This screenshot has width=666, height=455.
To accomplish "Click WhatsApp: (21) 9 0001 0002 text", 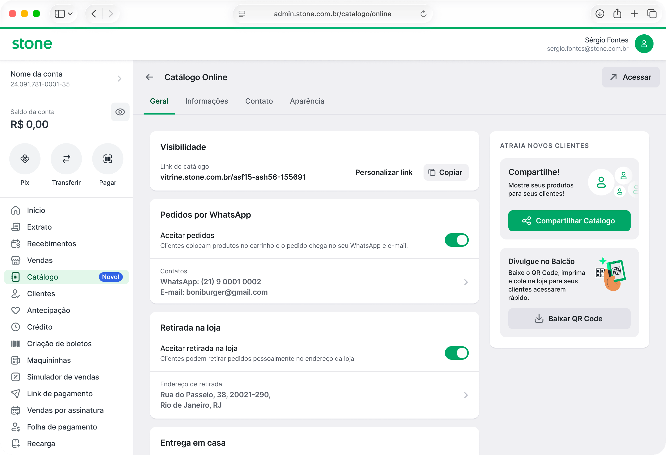I will pos(211,282).
